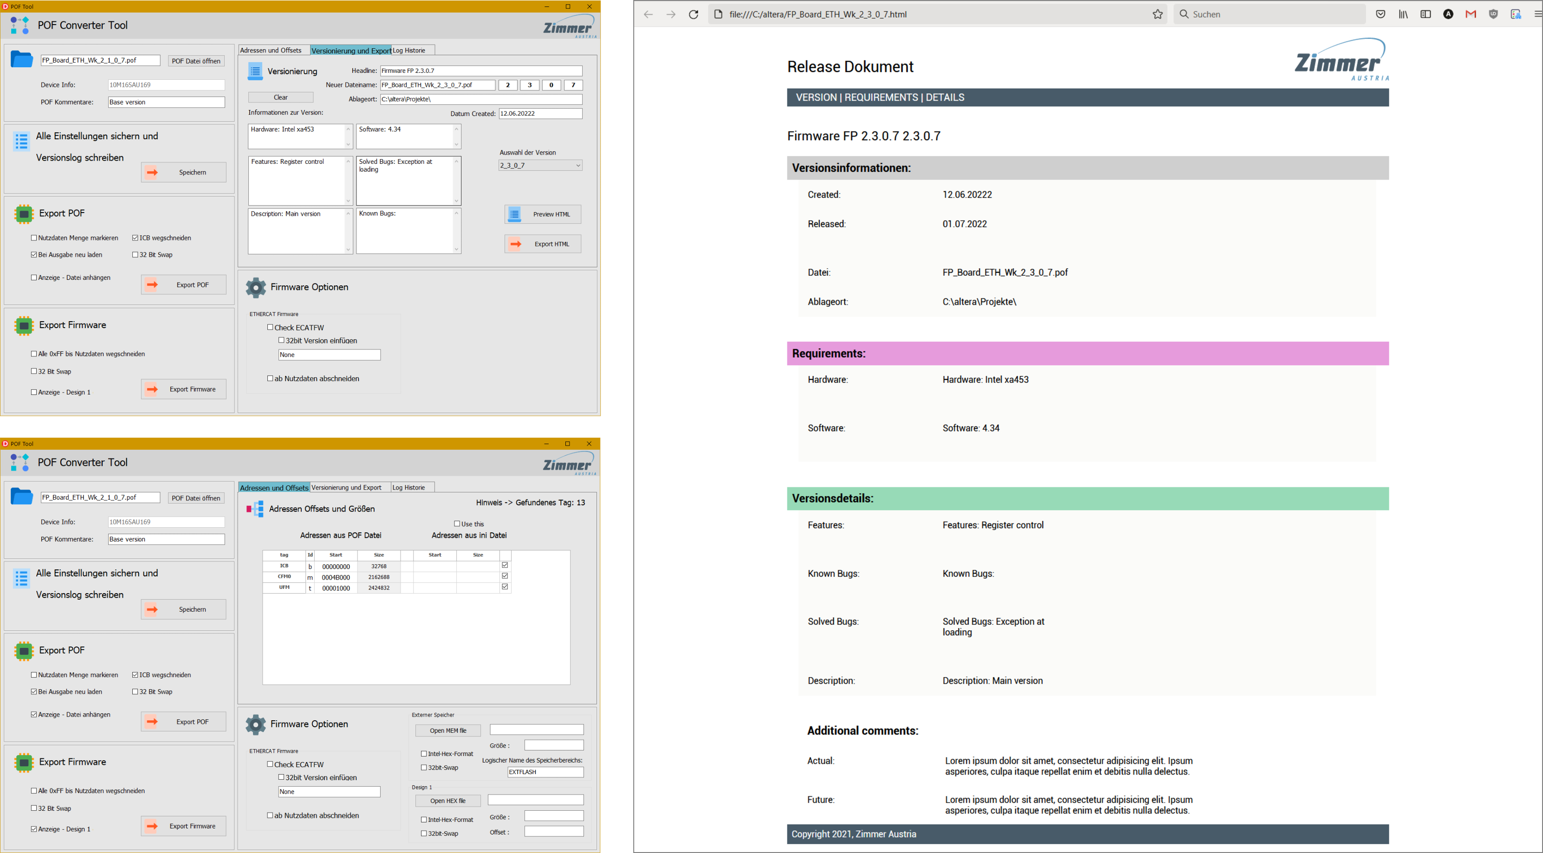Viewport: 1543px width, 853px height.
Task: Uncheck 'Anzeige - Design 1' in bottom window
Action: pos(34,829)
